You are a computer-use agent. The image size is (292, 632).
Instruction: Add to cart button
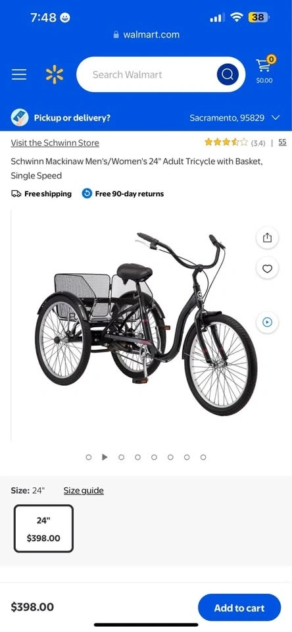click(239, 608)
